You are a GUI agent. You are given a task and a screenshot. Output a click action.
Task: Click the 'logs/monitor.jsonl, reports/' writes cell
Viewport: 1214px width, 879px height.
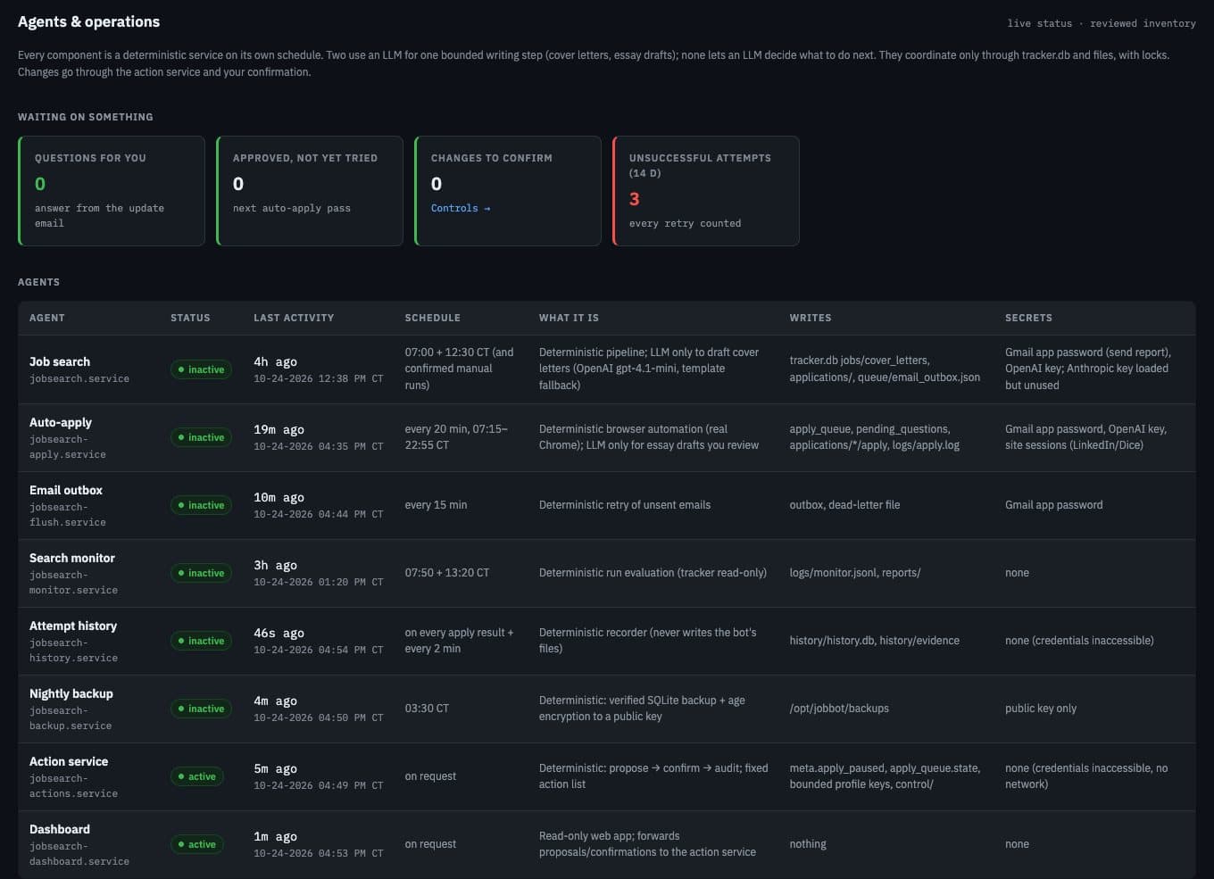[x=855, y=573]
